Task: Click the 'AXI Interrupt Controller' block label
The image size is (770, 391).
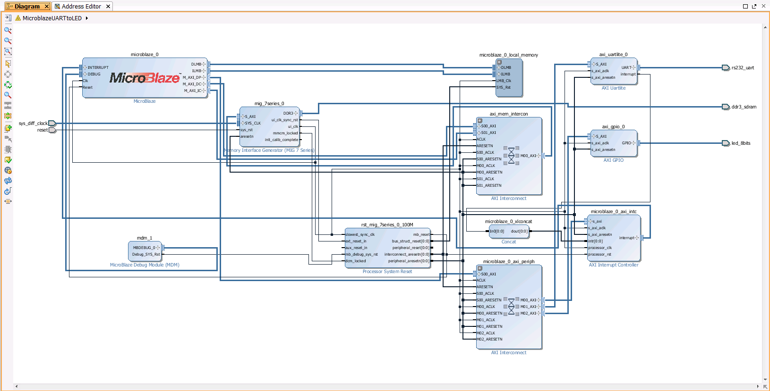Action: tap(614, 265)
